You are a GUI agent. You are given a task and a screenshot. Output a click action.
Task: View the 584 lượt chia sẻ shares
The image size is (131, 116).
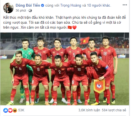point(114,110)
